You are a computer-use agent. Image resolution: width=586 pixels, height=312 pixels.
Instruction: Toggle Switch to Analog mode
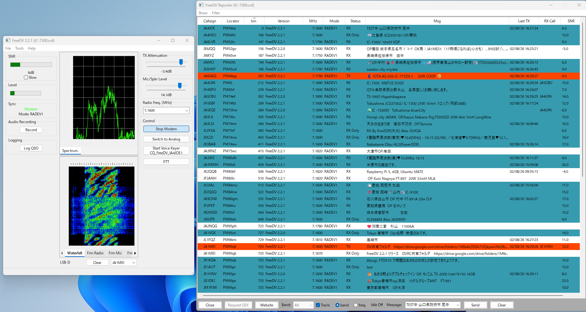coord(166,139)
